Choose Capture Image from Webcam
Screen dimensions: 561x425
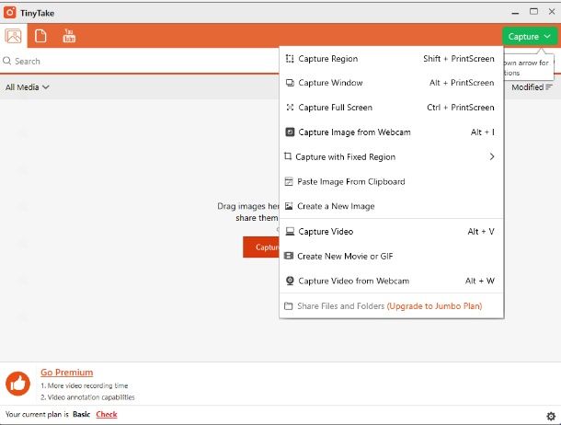(392, 132)
